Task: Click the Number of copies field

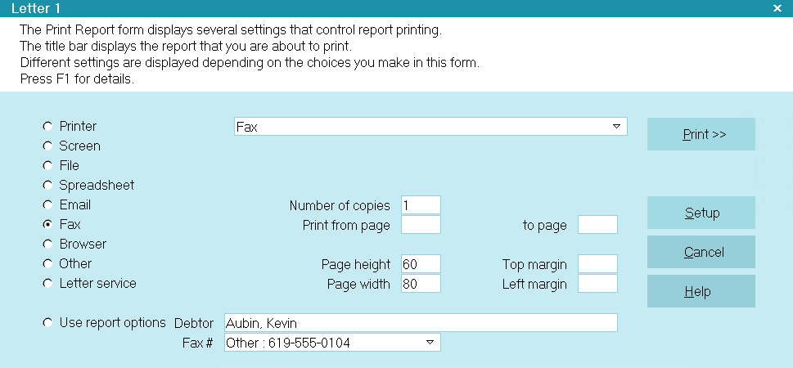Action: [421, 205]
